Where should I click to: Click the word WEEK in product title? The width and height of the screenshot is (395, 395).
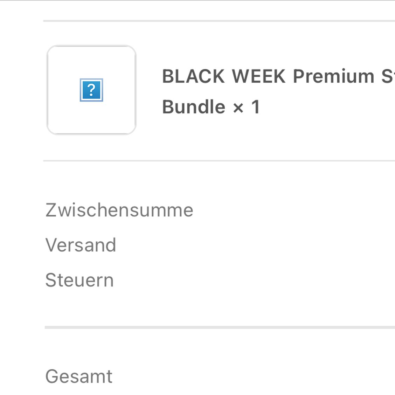[x=258, y=76]
